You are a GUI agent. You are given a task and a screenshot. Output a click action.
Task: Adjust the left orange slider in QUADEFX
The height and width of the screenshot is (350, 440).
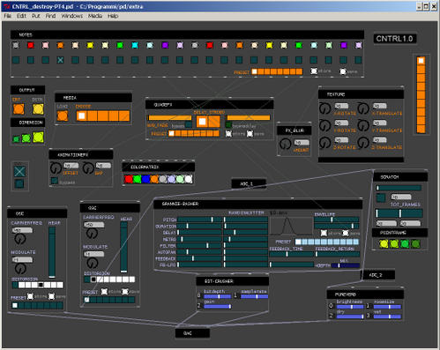pos(169,118)
